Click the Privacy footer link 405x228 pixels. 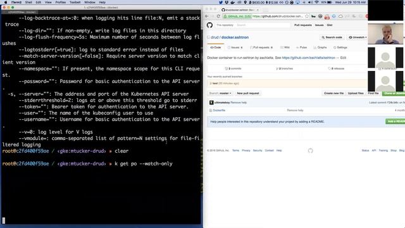click(246, 151)
